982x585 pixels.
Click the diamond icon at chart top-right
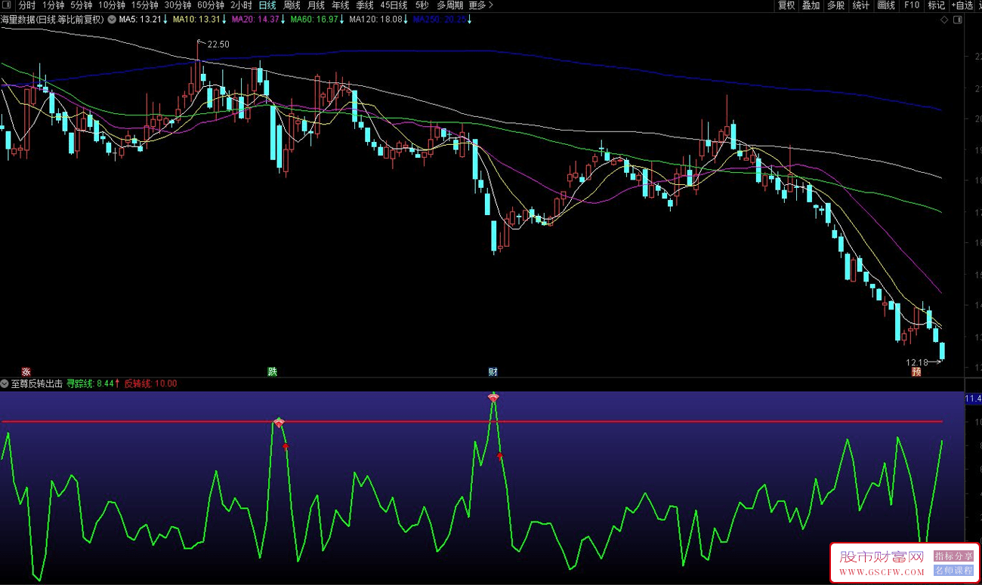point(945,20)
